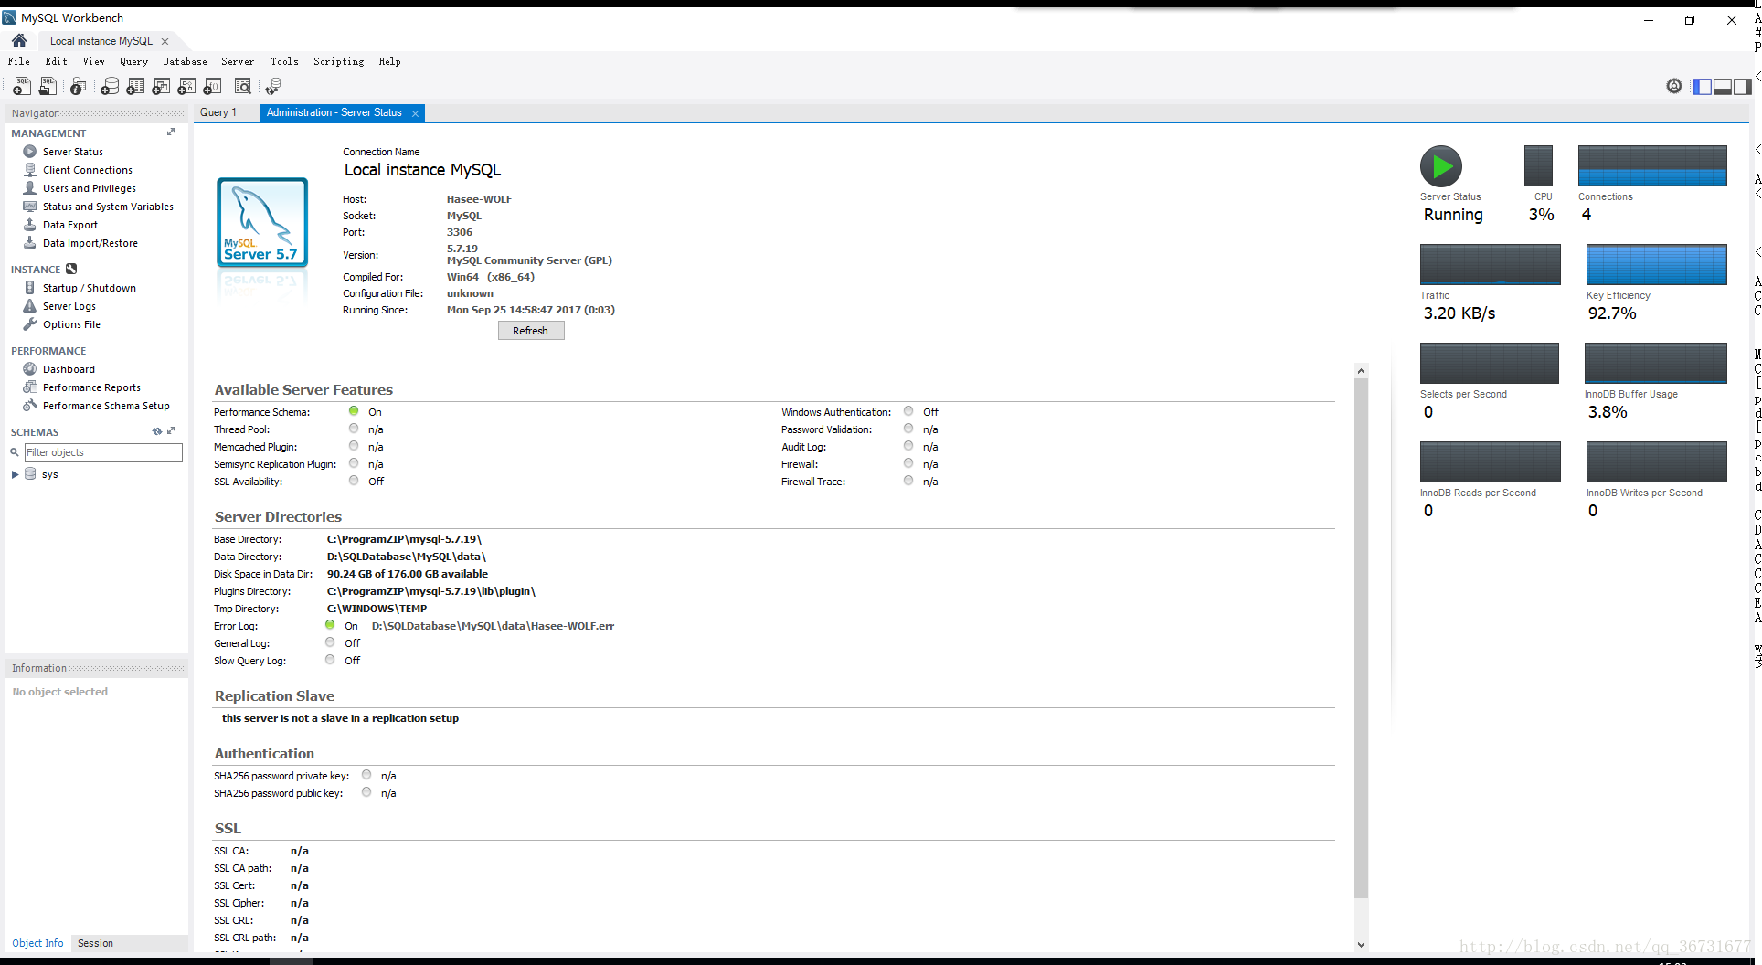Open Performance Reports

point(91,387)
